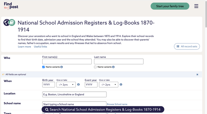Open event year give or take dropdown
The image size is (207, 114).
point(109,85)
